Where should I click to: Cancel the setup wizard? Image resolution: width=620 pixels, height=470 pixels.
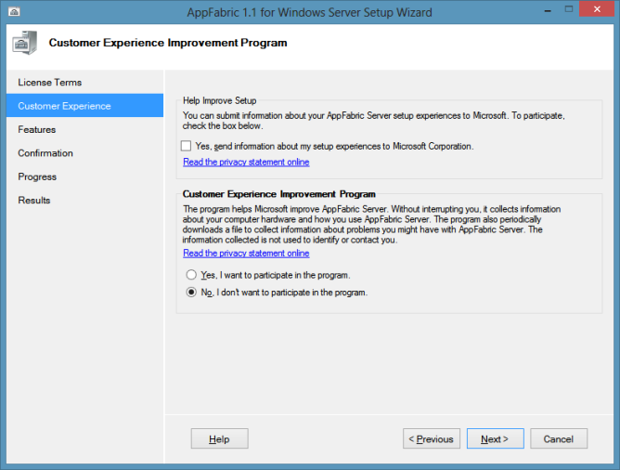pyautogui.click(x=559, y=439)
